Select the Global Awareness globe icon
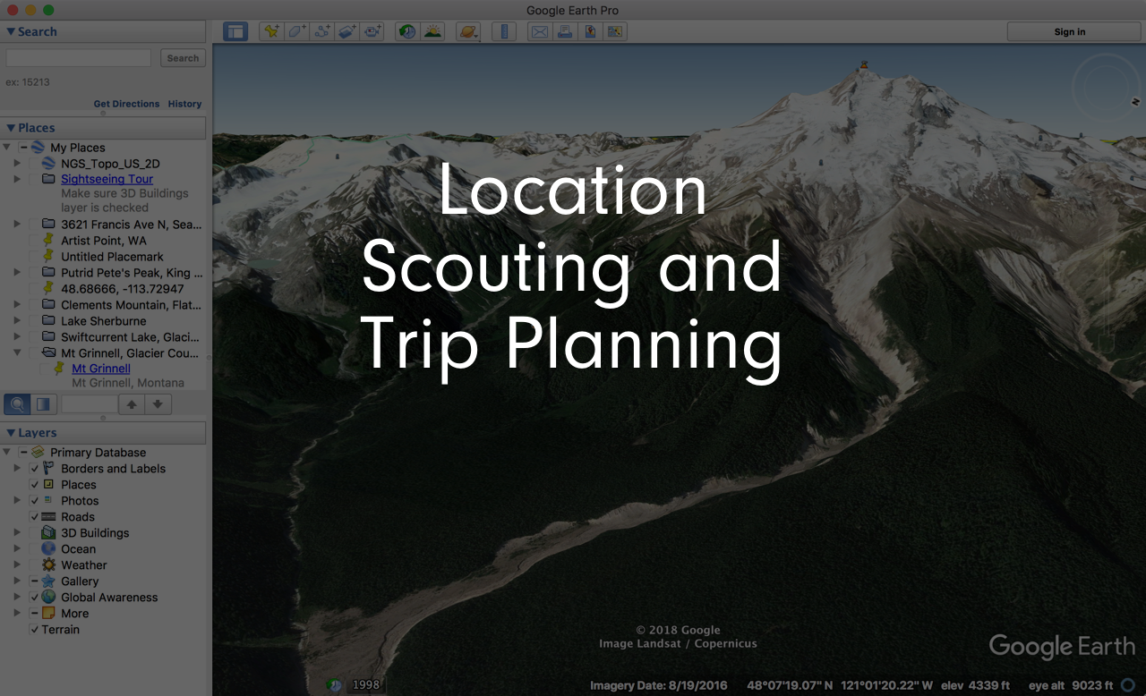 pyautogui.click(x=48, y=598)
